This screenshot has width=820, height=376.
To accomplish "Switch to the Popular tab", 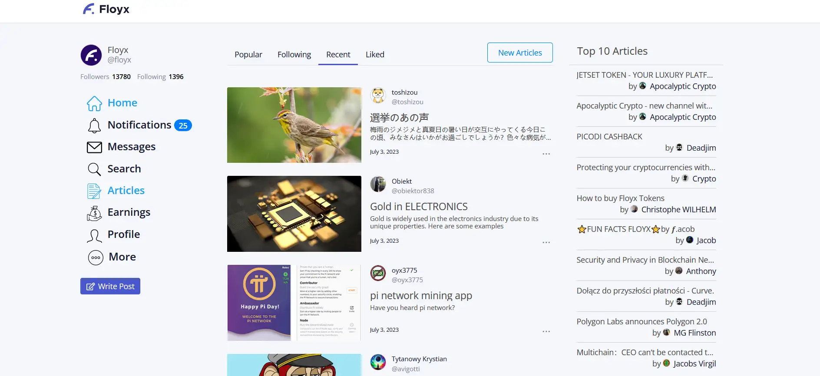I will pos(248,54).
